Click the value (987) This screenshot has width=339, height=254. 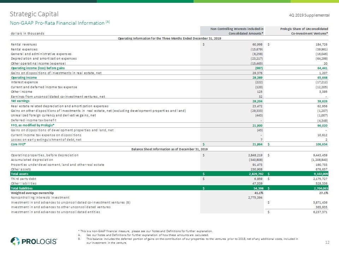(258, 68)
